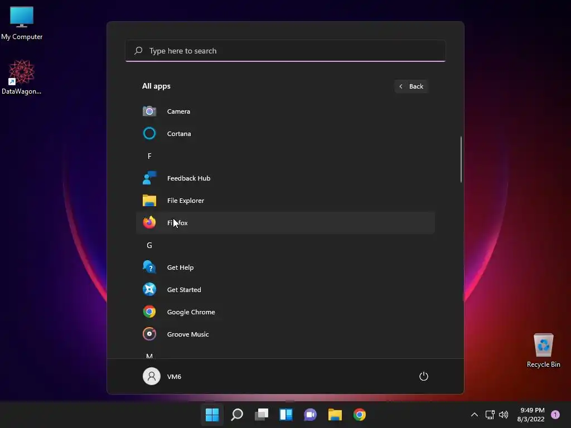Click the 'Get Started' label
Screen dimensions: 571x428
tap(184, 289)
